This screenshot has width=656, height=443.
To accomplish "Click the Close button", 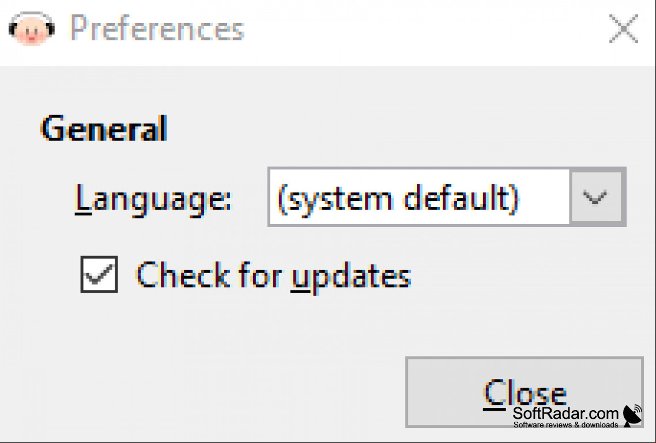I will pos(524,392).
